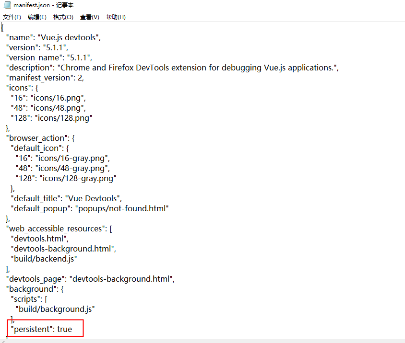Open the 帮助(H) menu
The width and height of the screenshot is (405, 343).
pyautogui.click(x=116, y=17)
